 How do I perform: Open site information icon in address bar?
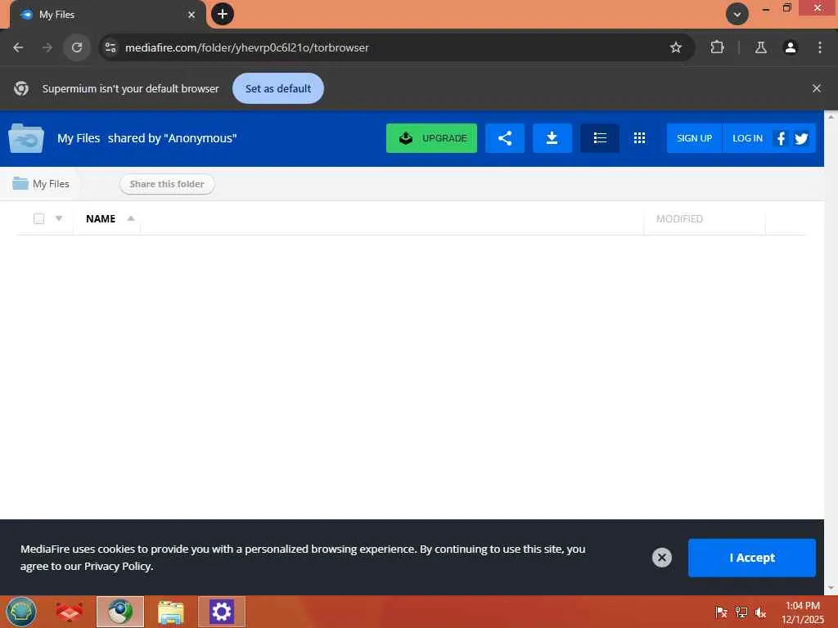coord(110,47)
